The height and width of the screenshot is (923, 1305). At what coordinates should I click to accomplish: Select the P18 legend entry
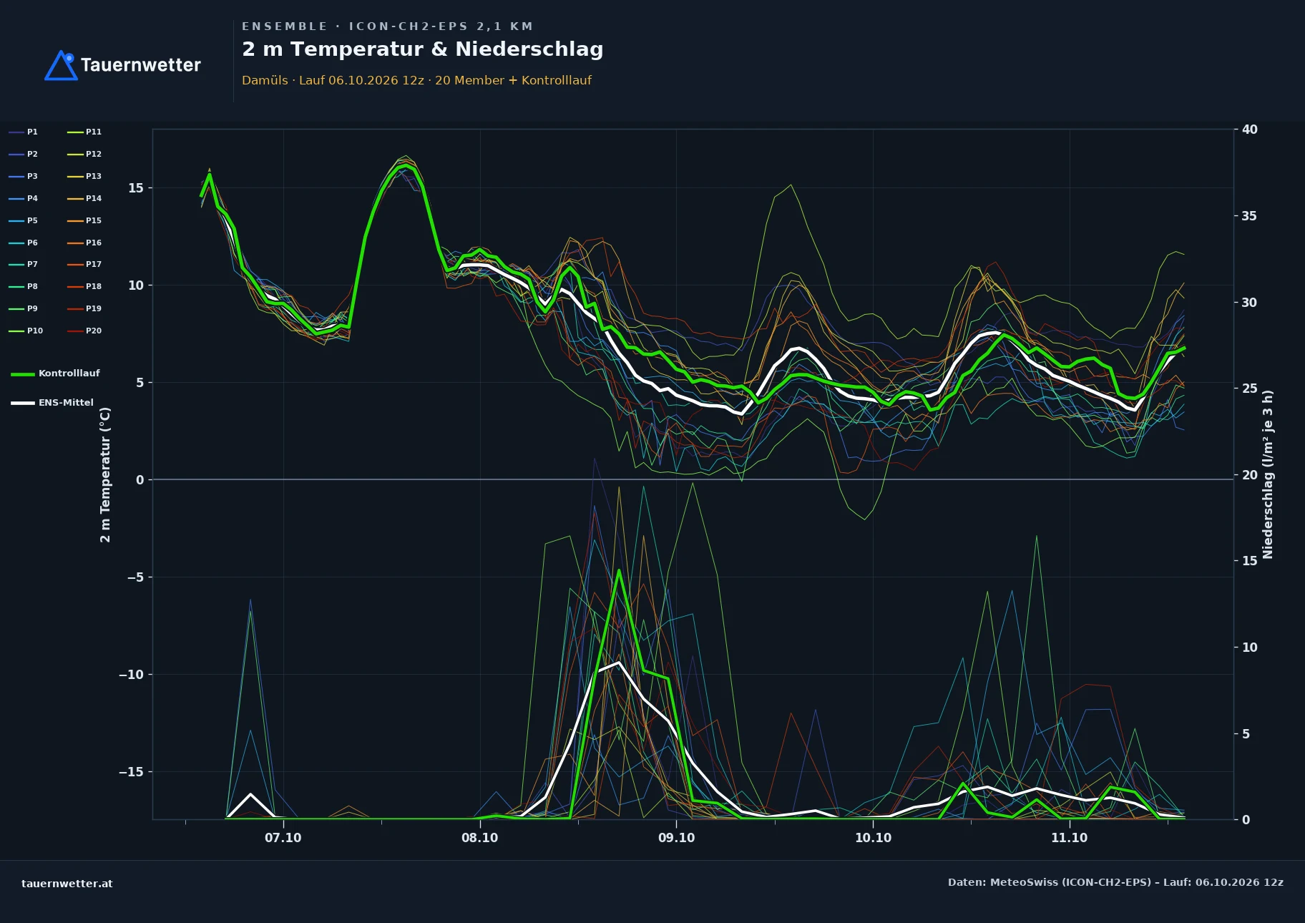[84, 286]
